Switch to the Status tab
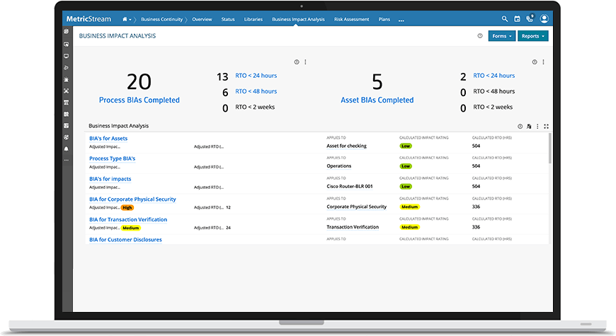Viewport: 616px width, 336px height. pos(228,19)
